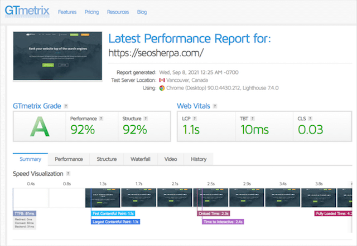Click help icon next to Performance score
Image resolution: width=357 pixels, height=246 pixels.
tap(100, 119)
